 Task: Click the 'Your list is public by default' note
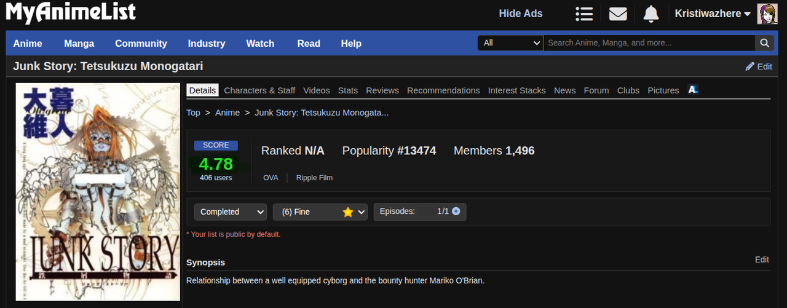click(x=234, y=234)
